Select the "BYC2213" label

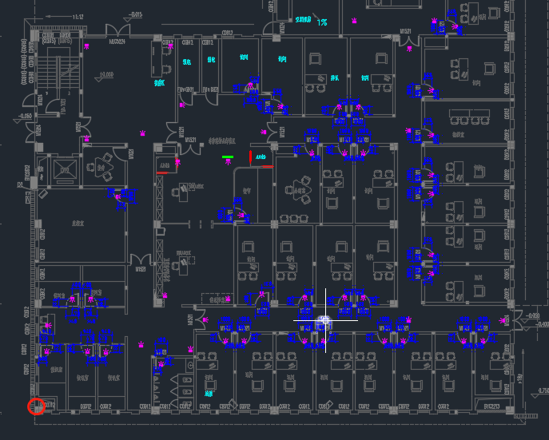tap(492, 406)
